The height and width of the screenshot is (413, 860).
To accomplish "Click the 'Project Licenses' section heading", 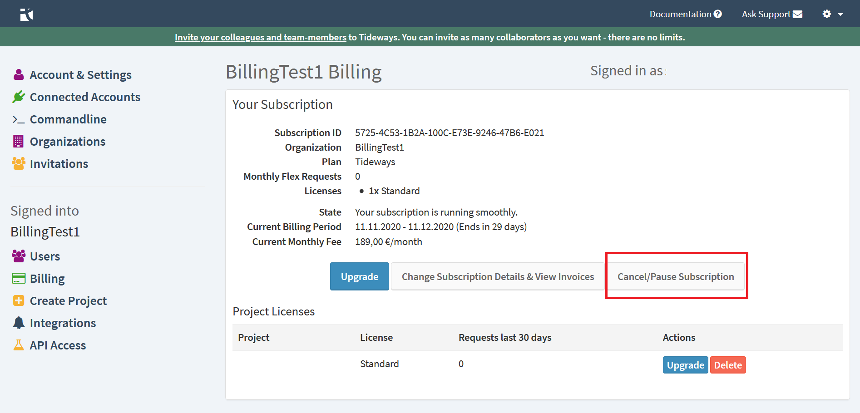I will point(274,311).
